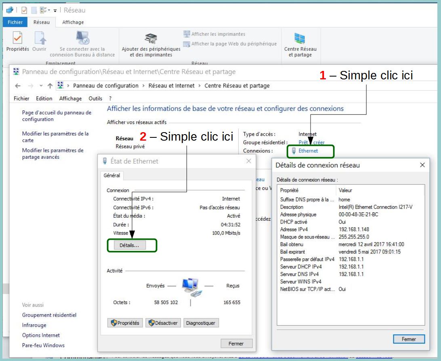Click the back arrow in address bar
This screenshot has width=441, height=361.
click(18, 86)
